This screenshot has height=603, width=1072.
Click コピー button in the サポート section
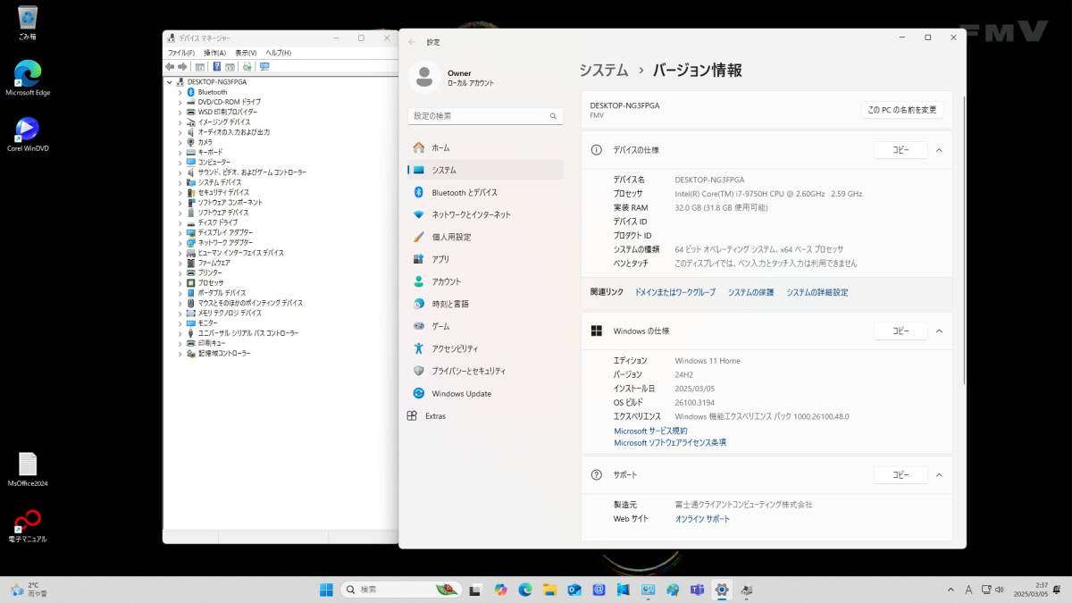point(900,475)
